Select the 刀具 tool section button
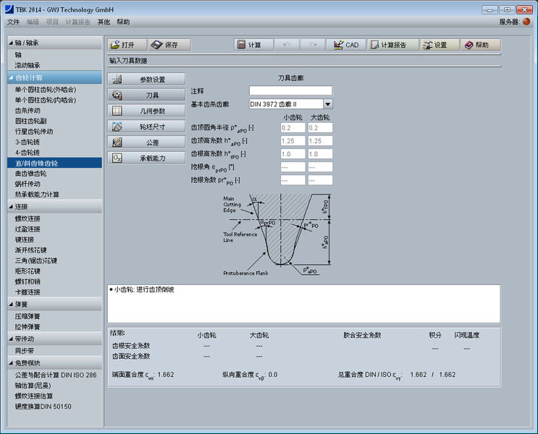Viewport: 538px width, 434px height. coord(146,95)
